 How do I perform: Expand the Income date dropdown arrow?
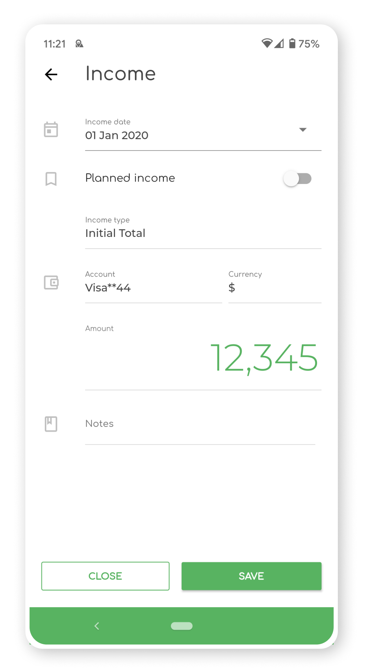coord(303,130)
